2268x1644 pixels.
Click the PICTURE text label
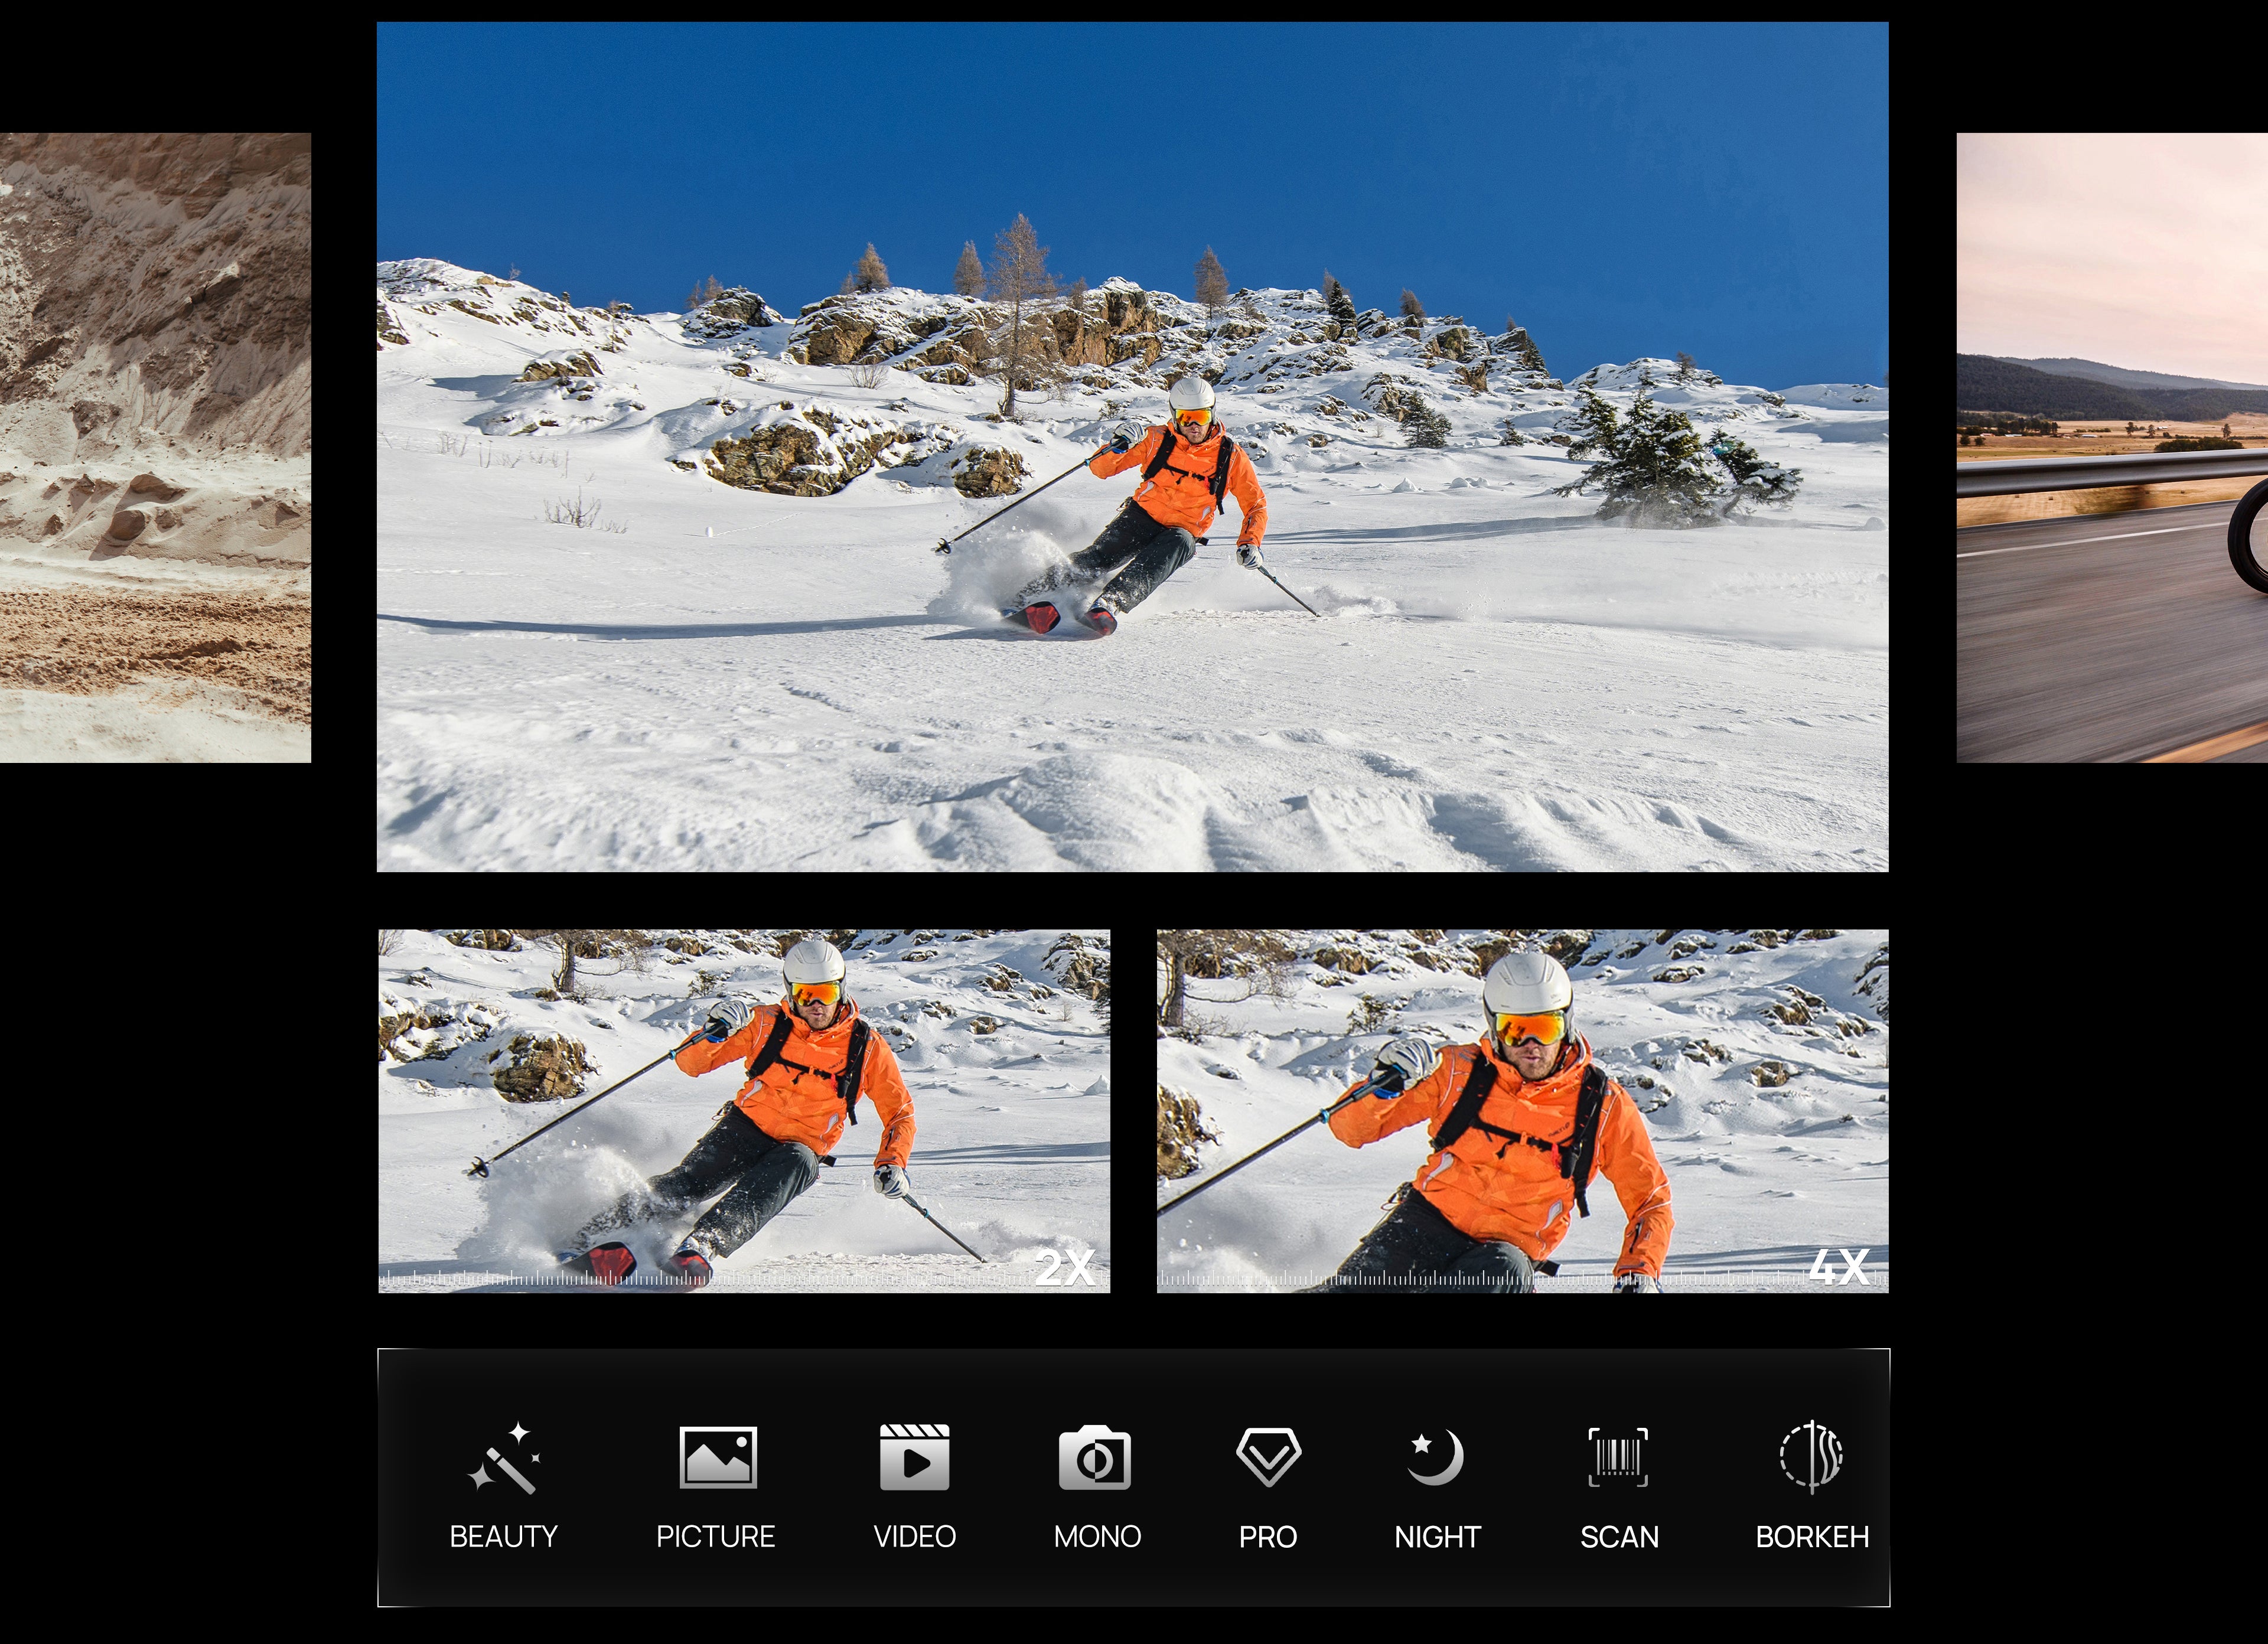pyautogui.click(x=716, y=1536)
